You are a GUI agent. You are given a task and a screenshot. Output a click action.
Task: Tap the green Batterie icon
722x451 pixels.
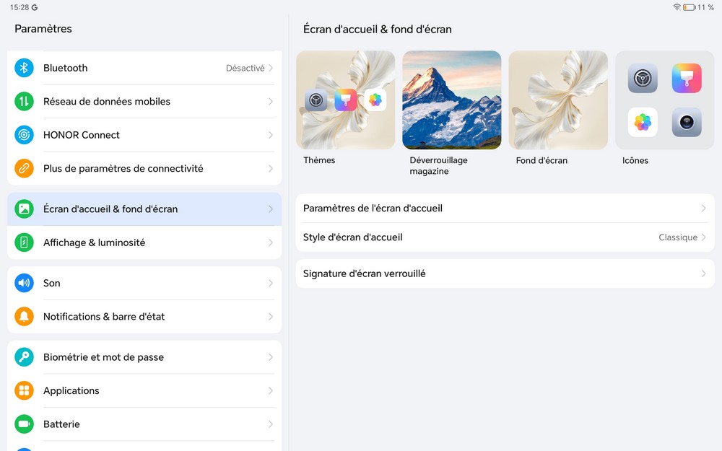tap(24, 424)
